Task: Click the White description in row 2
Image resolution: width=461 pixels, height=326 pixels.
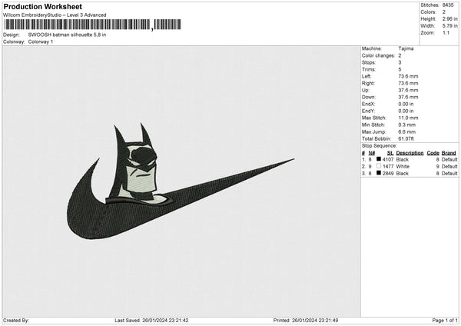Action: [x=403, y=167]
